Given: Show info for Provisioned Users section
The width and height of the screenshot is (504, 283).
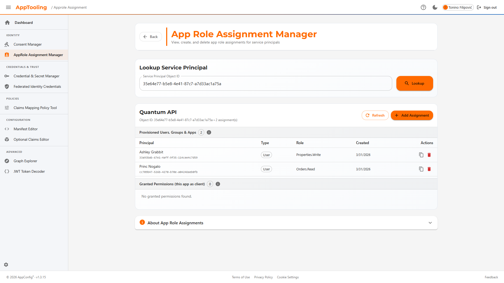Looking at the screenshot, I should 209,132.
